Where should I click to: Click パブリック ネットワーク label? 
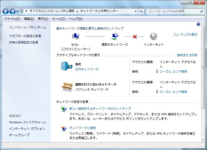(x=92, y=90)
